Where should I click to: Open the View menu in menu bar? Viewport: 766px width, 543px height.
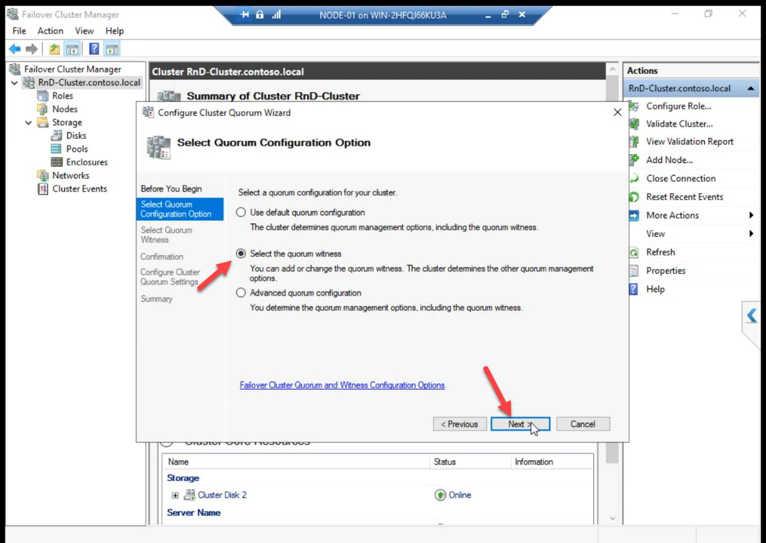click(84, 31)
